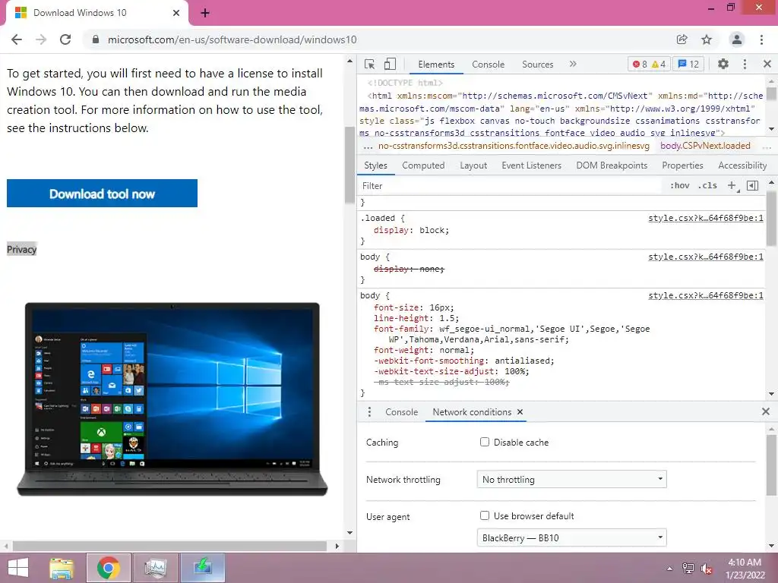Open the Chrome profile avatar
The width and height of the screenshot is (778, 583).
737,39
